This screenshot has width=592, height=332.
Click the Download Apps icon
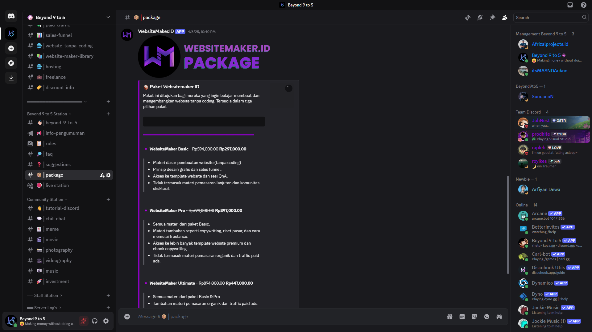[11, 78]
